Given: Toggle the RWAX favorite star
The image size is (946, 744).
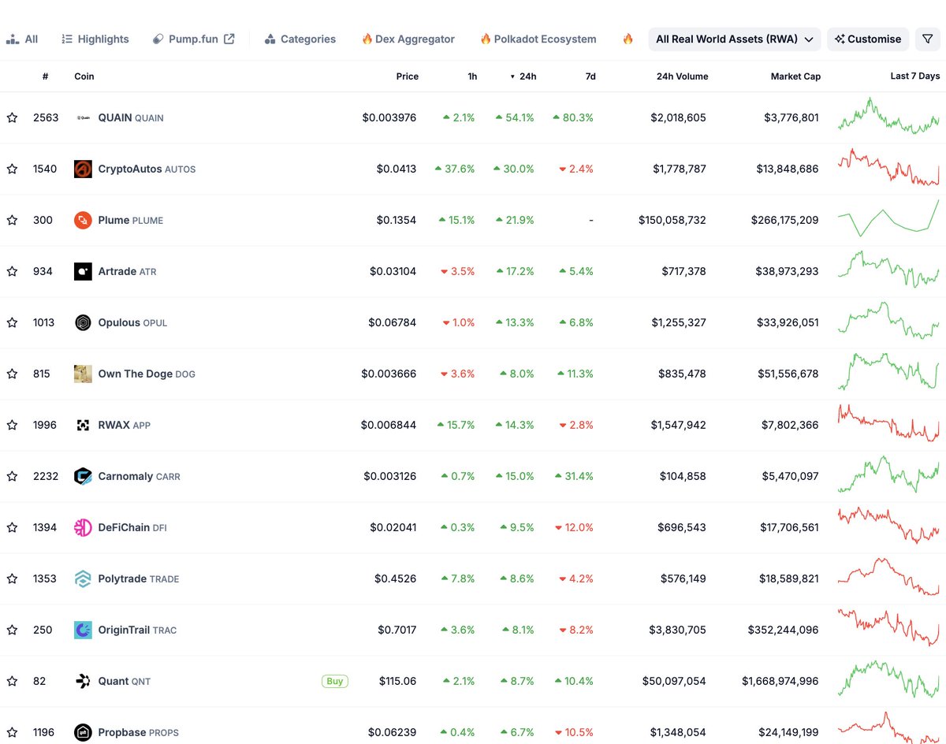Looking at the screenshot, I should tap(12, 425).
